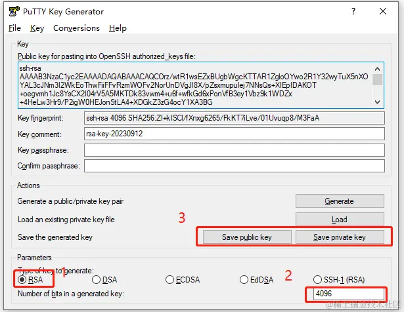The height and width of the screenshot is (312, 404).
Task: Click 'Load an existing private key file' text
Action: pyautogui.click(x=66, y=220)
